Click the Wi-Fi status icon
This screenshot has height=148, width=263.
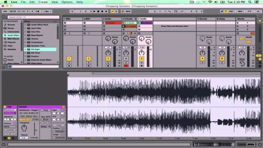pyautogui.click(x=210, y=2)
